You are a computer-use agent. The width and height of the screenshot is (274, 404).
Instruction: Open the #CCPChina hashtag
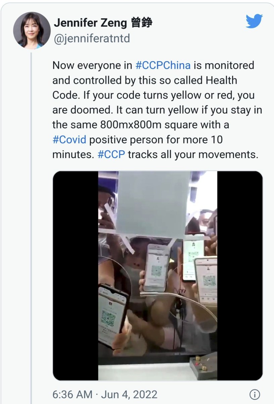(x=163, y=65)
